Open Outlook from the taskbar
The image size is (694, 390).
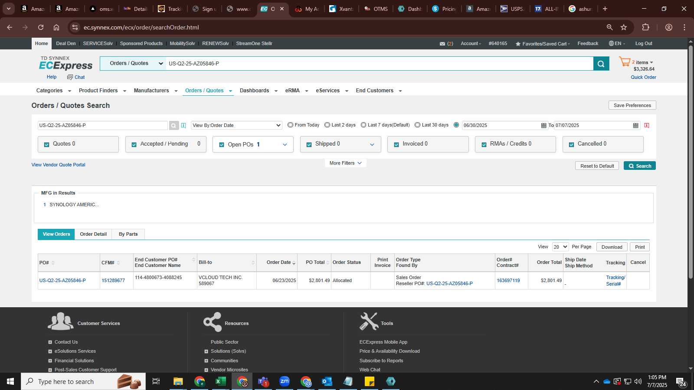tap(327, 381)
